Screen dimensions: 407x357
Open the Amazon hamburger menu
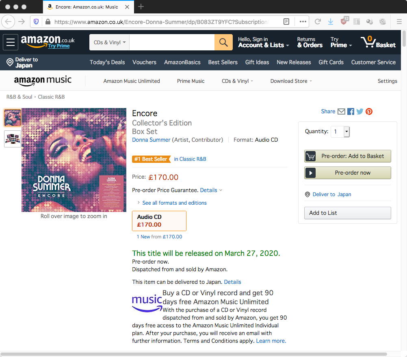tap(11, 42)
